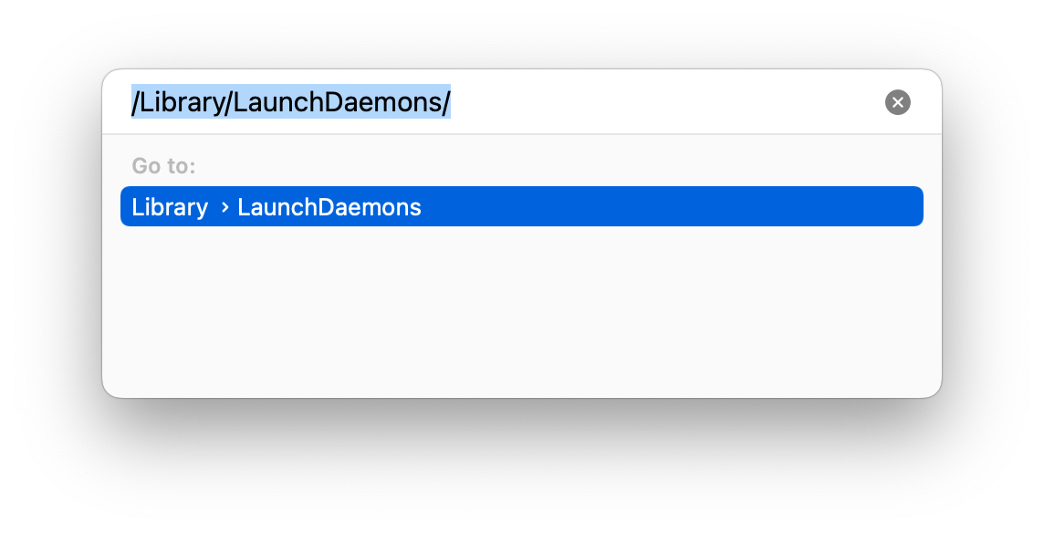This screenshot has height=533, width=1044.
Task: Click the highlighted /Library/LaunchDaemons/ text
Action: (291, 102)
